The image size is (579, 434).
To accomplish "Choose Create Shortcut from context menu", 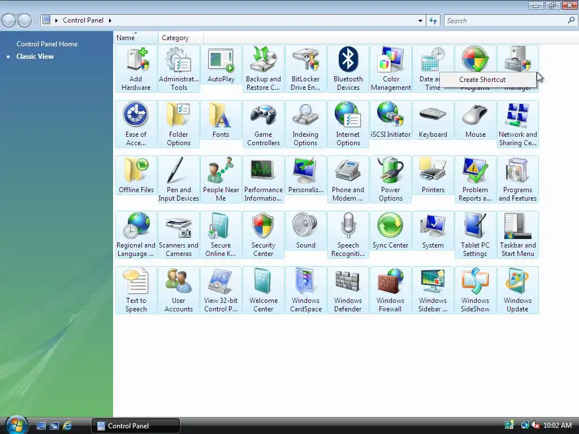I will (x=487, y=79).
